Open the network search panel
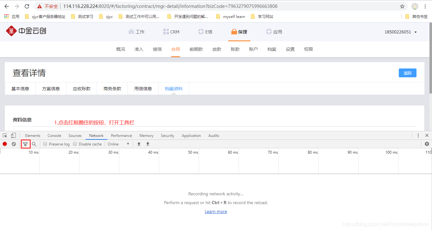 (34, 144)
